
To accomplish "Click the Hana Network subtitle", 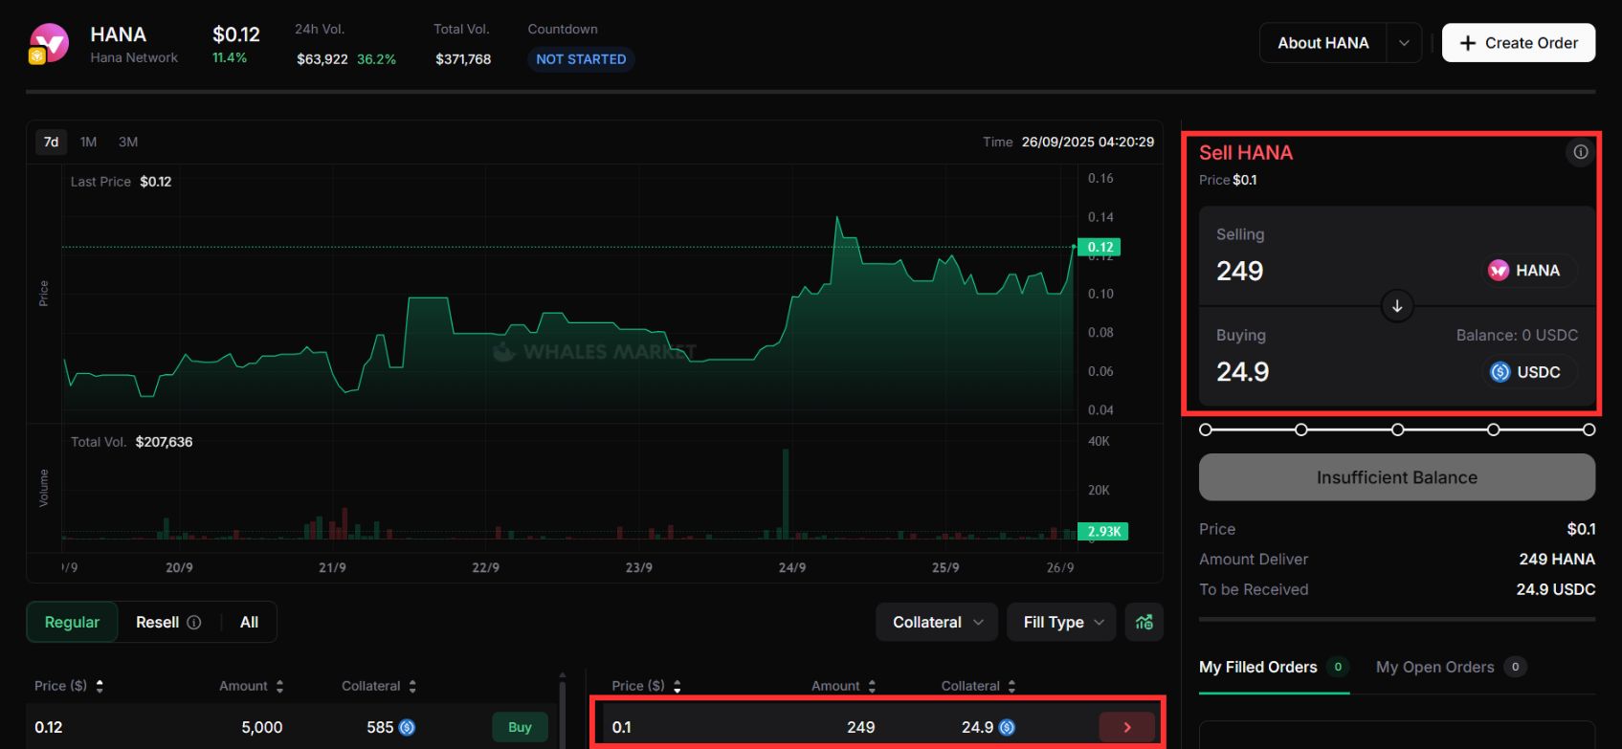I will (x=134, y=58).
